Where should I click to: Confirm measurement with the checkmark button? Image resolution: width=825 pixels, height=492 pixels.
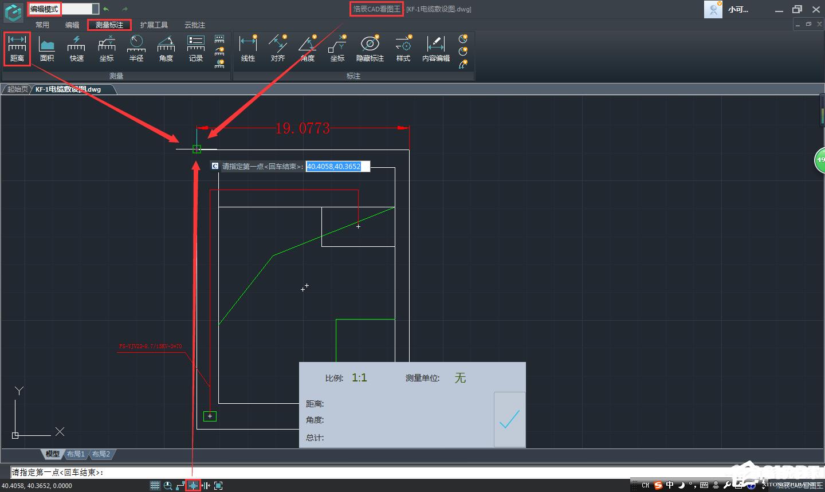coord(509,419)
